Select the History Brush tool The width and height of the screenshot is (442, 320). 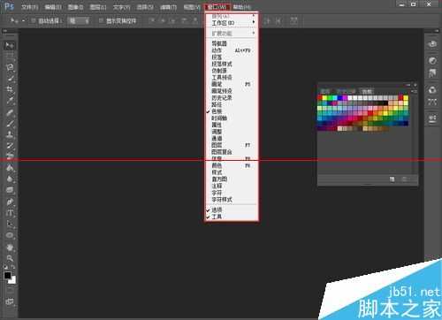click(x=10, y=146)
